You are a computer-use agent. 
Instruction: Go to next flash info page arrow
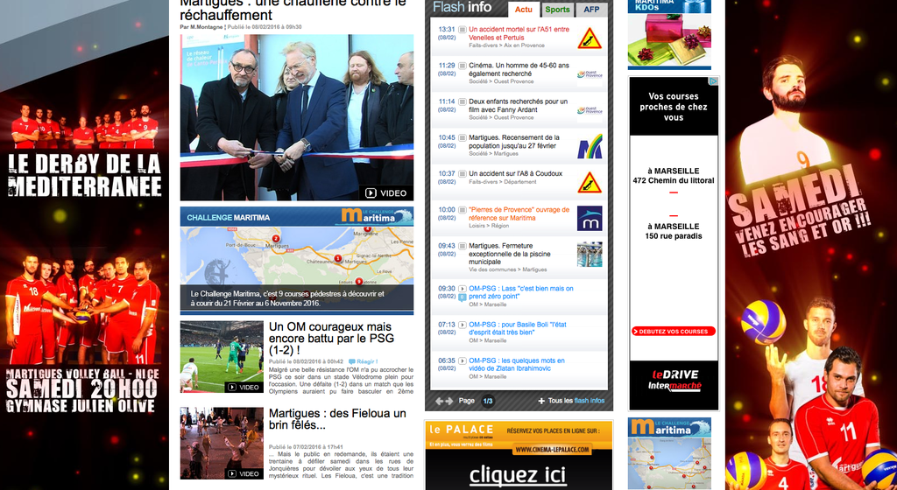(x=451, y=401)
